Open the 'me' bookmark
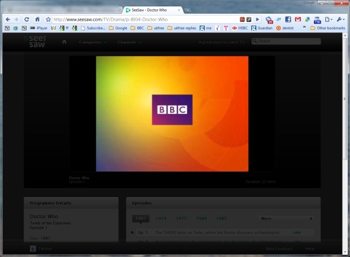 [206, 28]
